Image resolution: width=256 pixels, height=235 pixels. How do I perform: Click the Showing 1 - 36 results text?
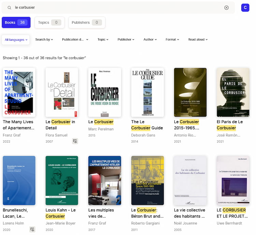click(x=44, y=58)
